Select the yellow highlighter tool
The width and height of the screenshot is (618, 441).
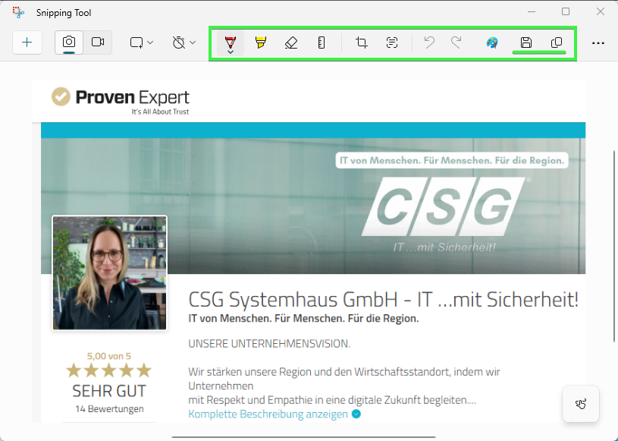point(261,43)
